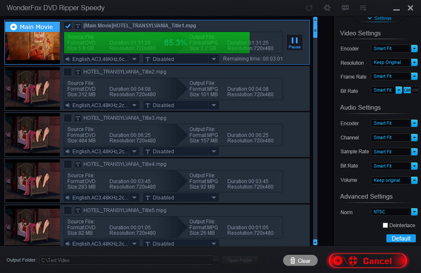Click the Remaining time 00:03:01 text
Image resolution: width=421 pixels, height=273 pixels.
(253, 59)
